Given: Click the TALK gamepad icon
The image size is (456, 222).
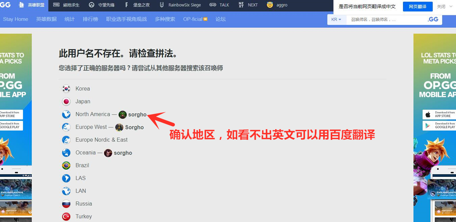Looking at the screenshot, I should [x=213, y=5].
